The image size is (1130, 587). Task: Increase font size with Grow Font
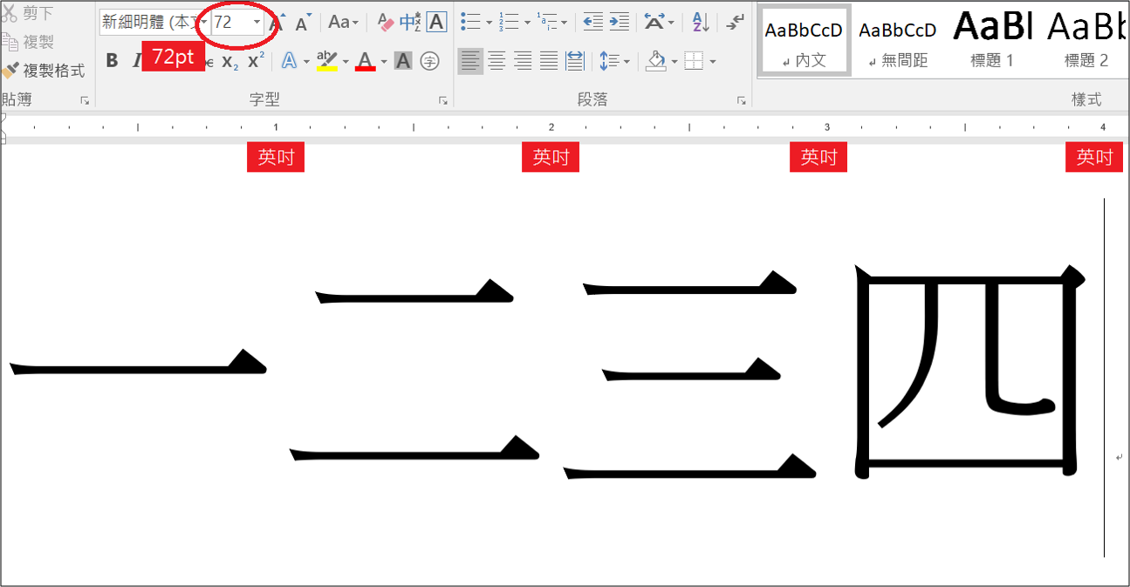point(277,23)
